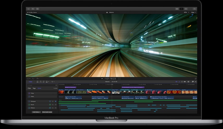Image resolution: width=223 pixels, height=129 pixels.
Task: Enter full-screen viewer with the expand arrows icon
Action: point(196,78)
